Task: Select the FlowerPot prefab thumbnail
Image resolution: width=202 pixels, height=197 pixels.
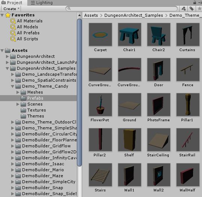Action: pyautogui.click(x=100, y=104)
